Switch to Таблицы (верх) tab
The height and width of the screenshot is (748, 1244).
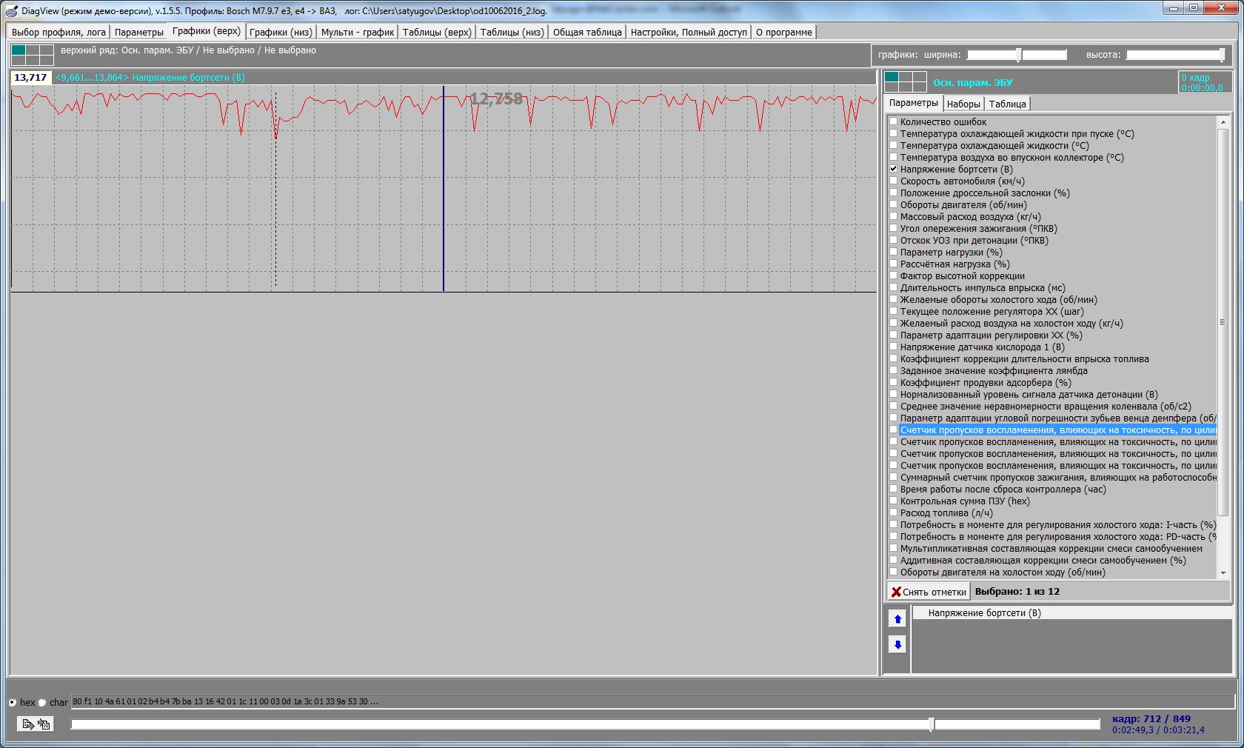(x=437, y=32)
